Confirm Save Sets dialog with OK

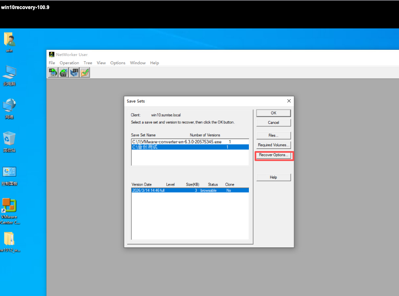pos(273,113)
